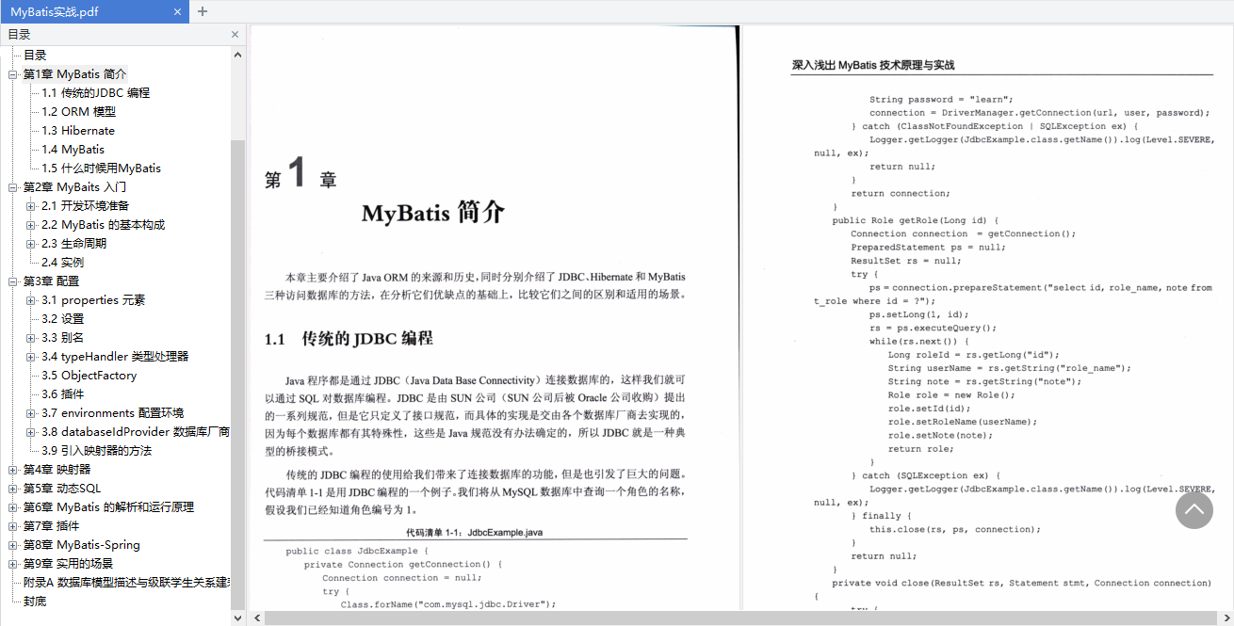Open bookmark 1.1 传统的JDBC 编程
Viewport: 1234px width, 626px height.
pos(95,93)
